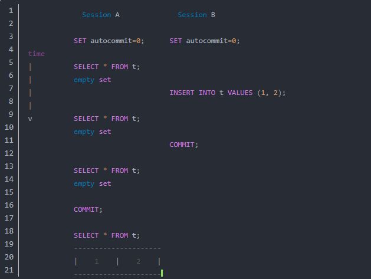The image size is (371, 279).
Task: Click 'SELECT * FROM t;' on line 18
Action: pos(107,235)
